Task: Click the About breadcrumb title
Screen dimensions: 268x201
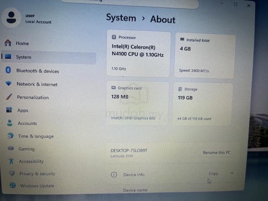Action: point(163,19)
